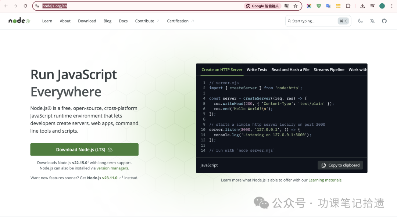Viewport: 397px width, 219px height.
Task: Click the 'Run JavaScript Everywhere' heading
Action: pyautogui.click(x=74, y=83)
